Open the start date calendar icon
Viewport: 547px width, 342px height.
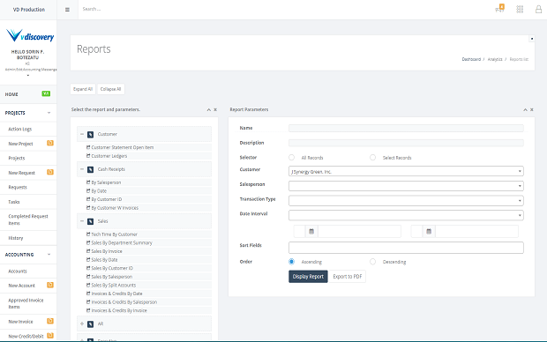[x=311, y=232]
